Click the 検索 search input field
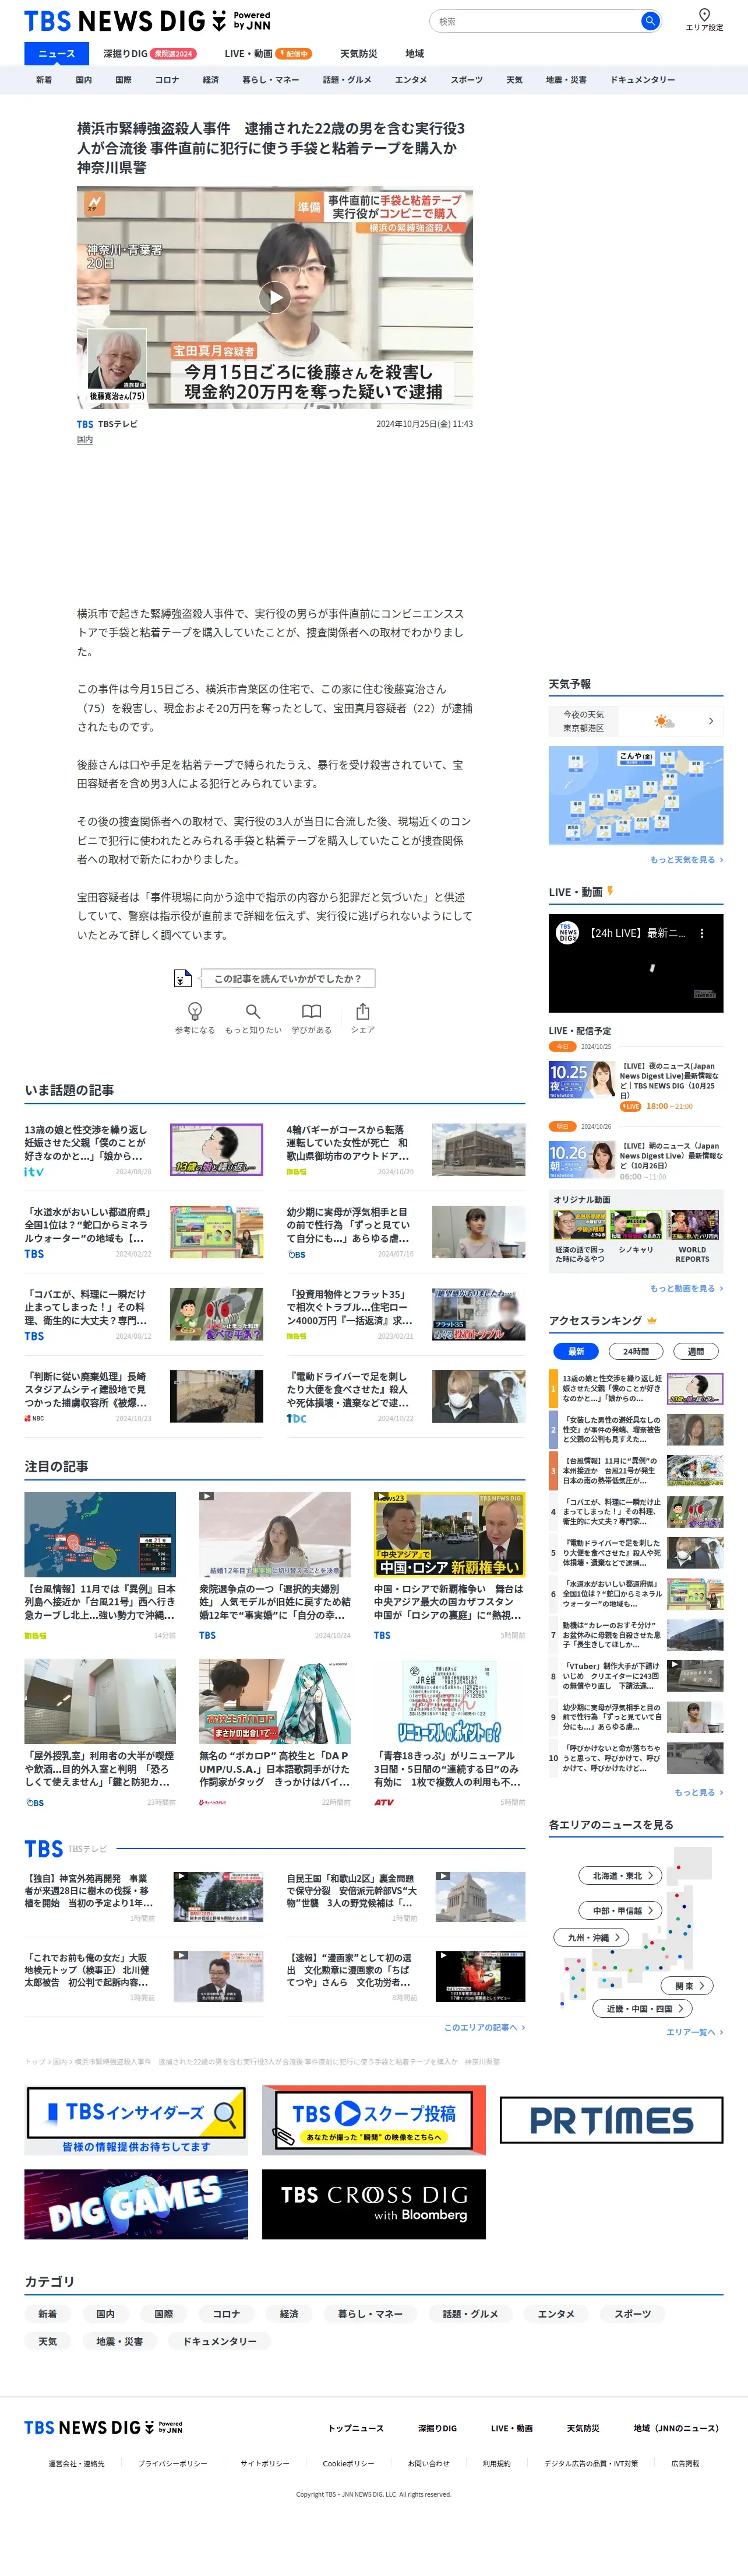Screen dimensions: 748x2576 click(534, 21)
